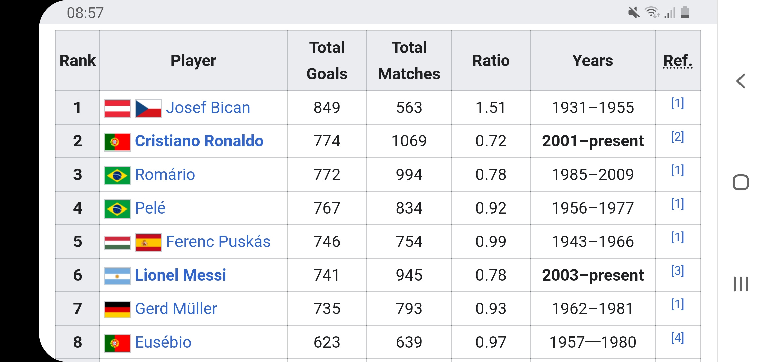The image size is (765, 362).
Task: Open the Eusébio player link
Action: pyautogui.click(x=163, y=342)
